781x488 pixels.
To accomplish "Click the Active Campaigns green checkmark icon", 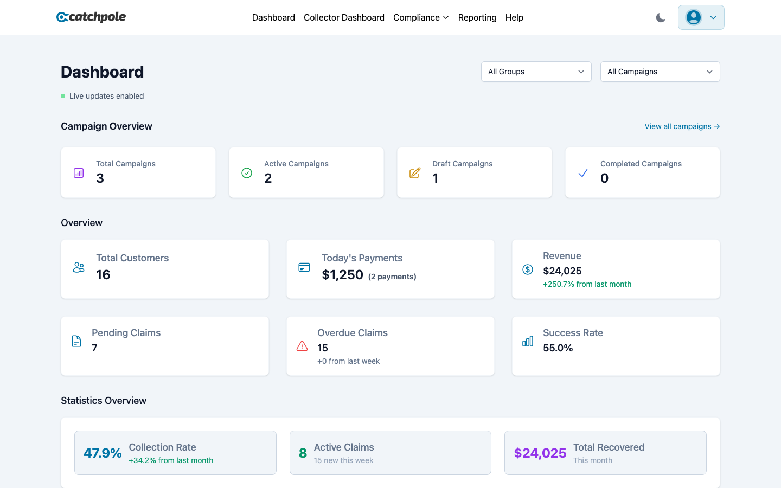I will pyautogui.click(x=246, y=172).
